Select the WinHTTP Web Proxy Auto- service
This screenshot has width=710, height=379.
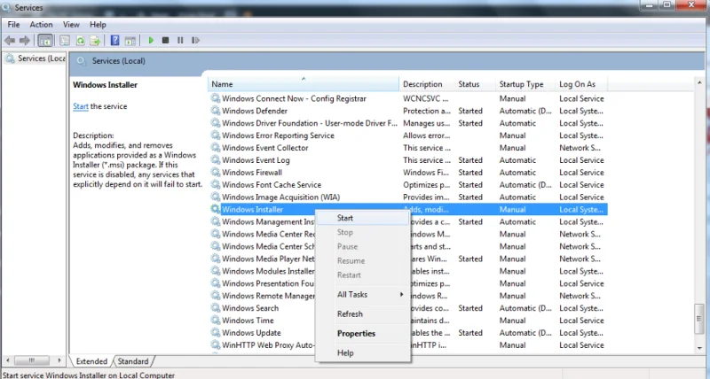coord(267,344)
